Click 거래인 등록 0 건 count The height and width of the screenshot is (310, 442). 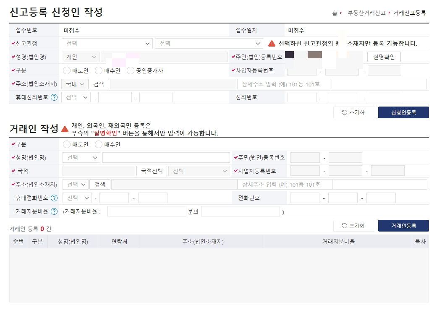31,229
